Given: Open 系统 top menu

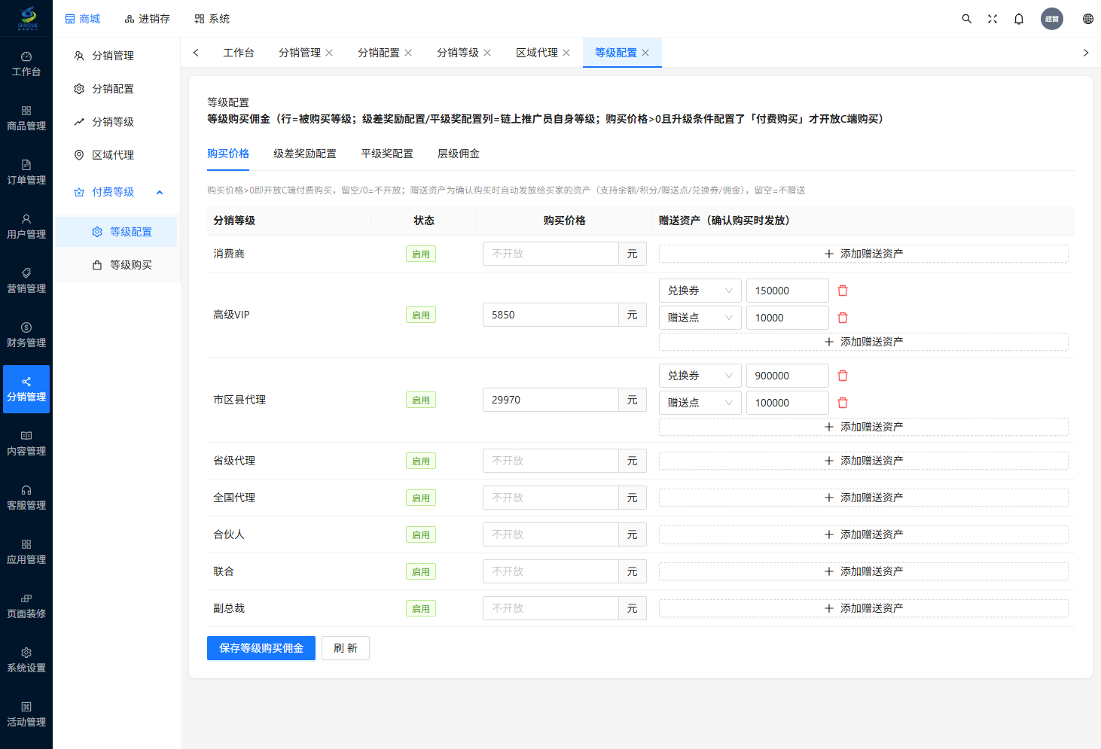Looking at the screenshot, I should [212, 19].
